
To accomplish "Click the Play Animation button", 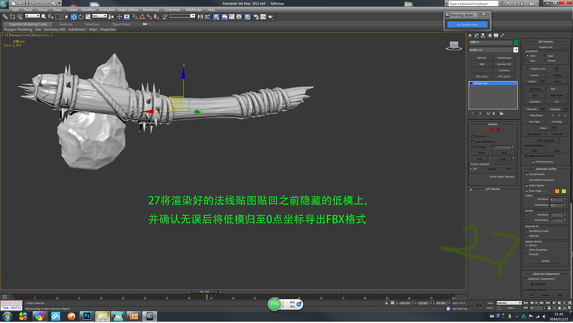I will 537,303.
